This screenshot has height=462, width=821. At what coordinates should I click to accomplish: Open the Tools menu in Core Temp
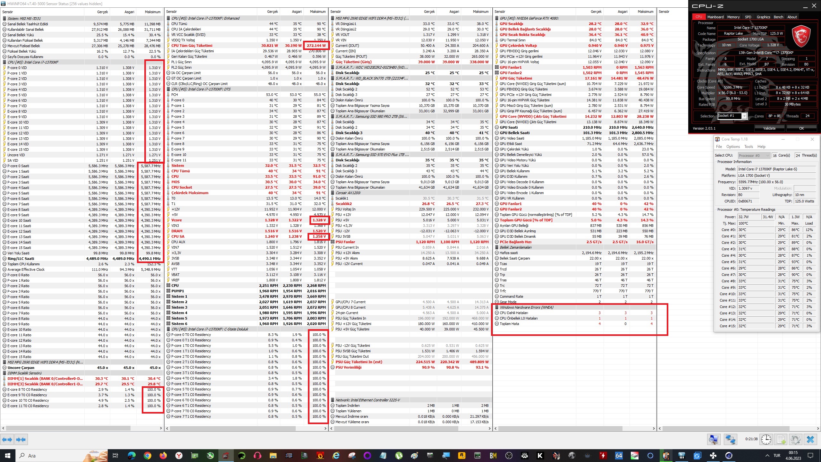click(x=749, y=147)
